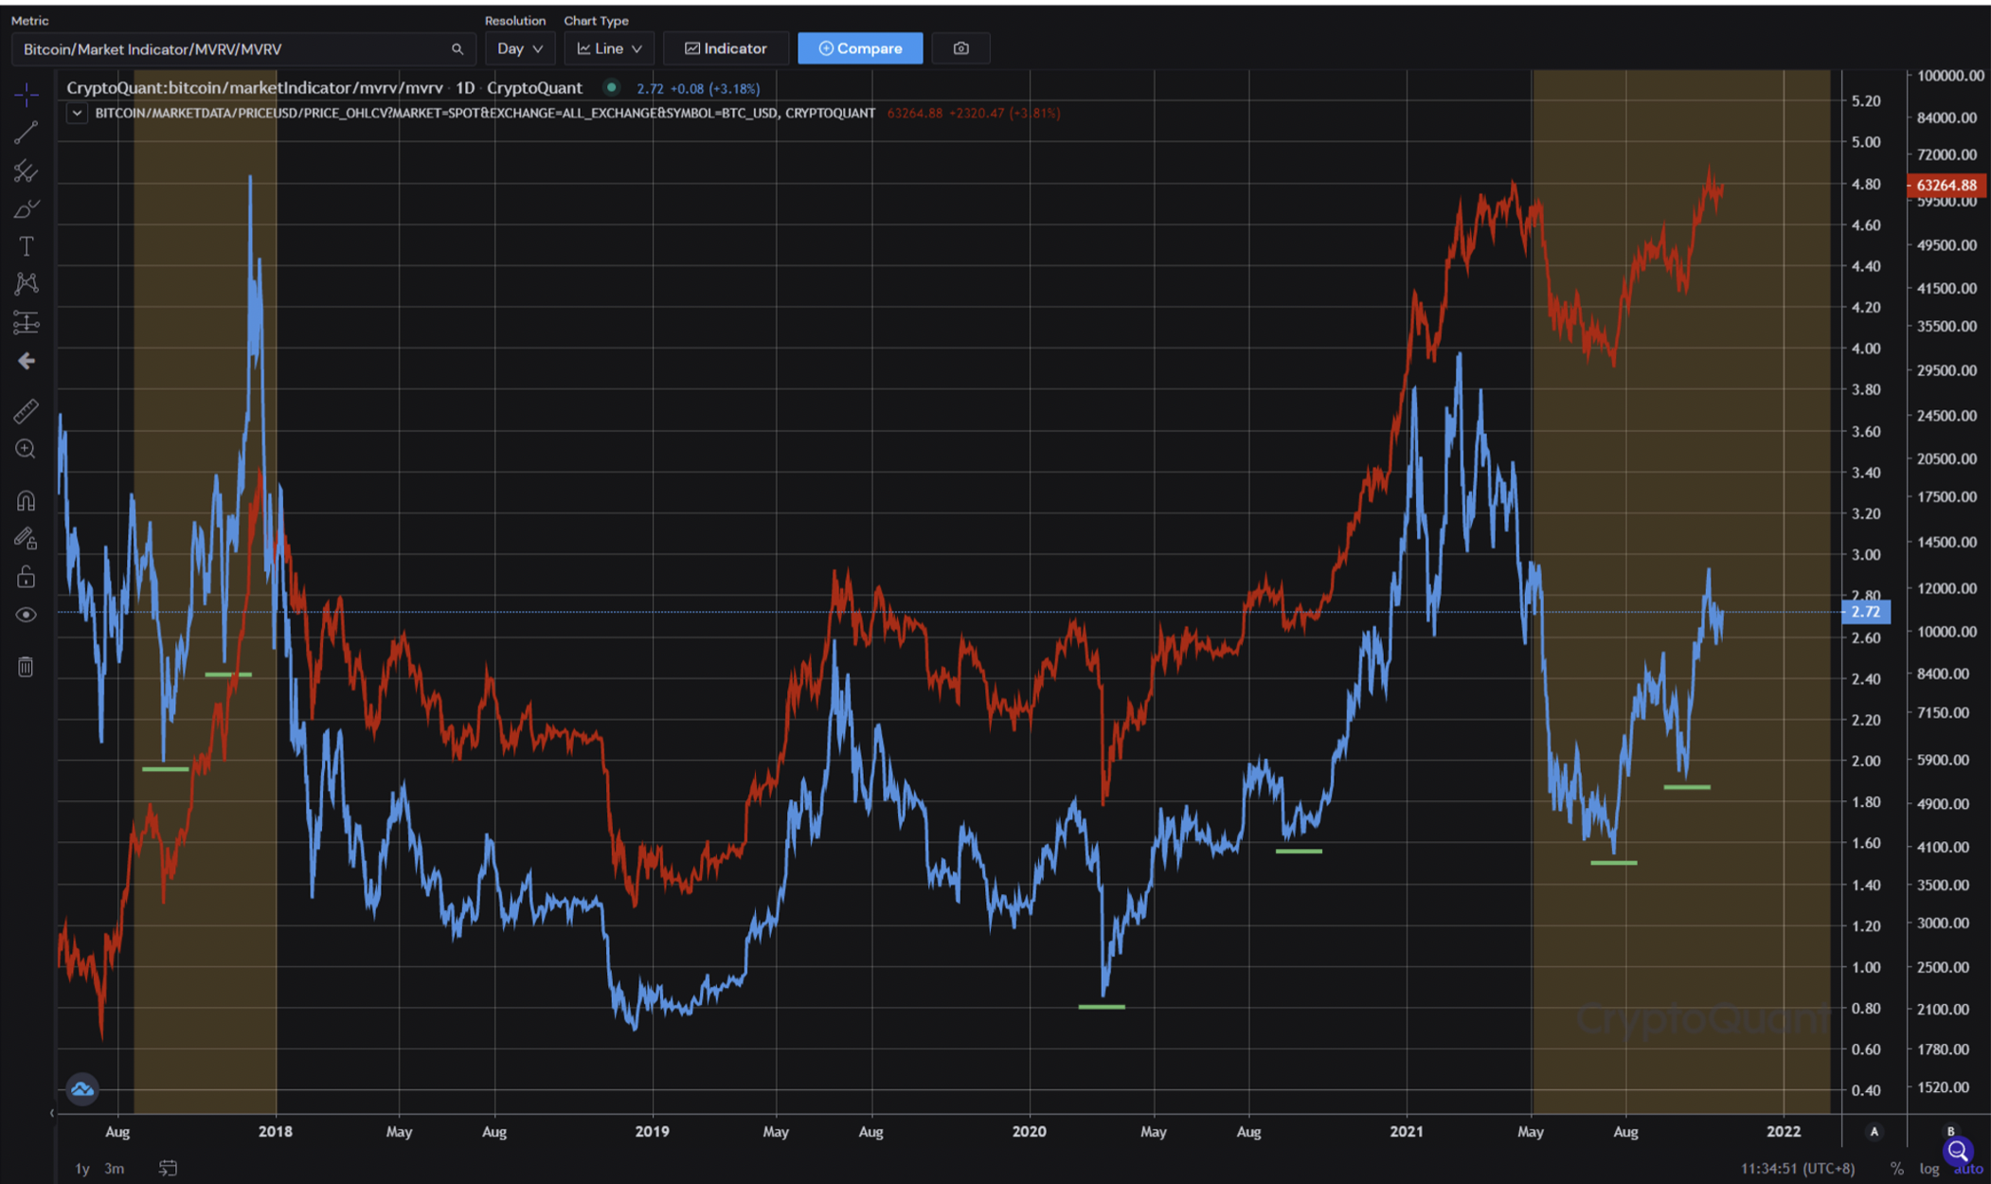Screen dimensions: 1991x1184
Task: Toggle magnet mode for drawings
Action: click(x=26, y=500)
